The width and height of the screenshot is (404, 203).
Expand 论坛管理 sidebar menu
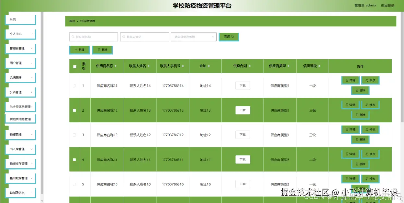[20, 78]
